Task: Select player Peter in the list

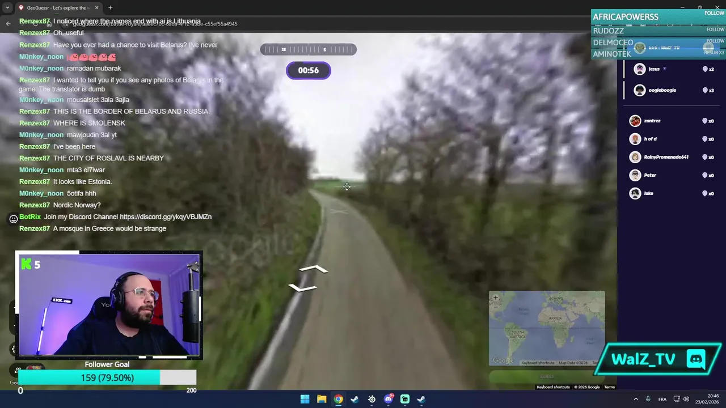Action: click(671, 175)
